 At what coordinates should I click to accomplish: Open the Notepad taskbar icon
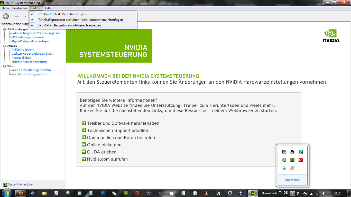pyautogui.click(x=79, y=193)
